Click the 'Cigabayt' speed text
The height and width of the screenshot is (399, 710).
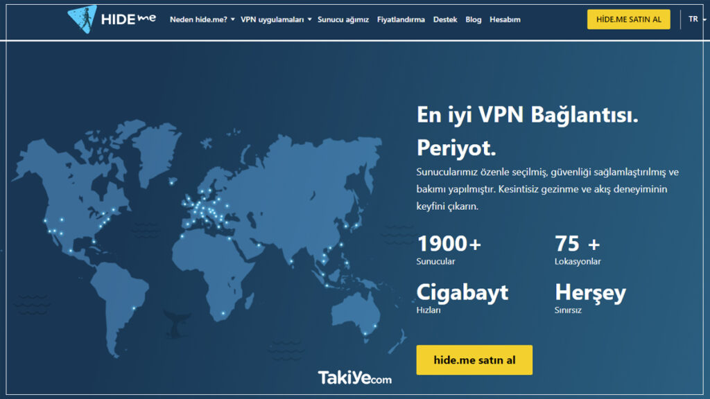coord(462,293)
